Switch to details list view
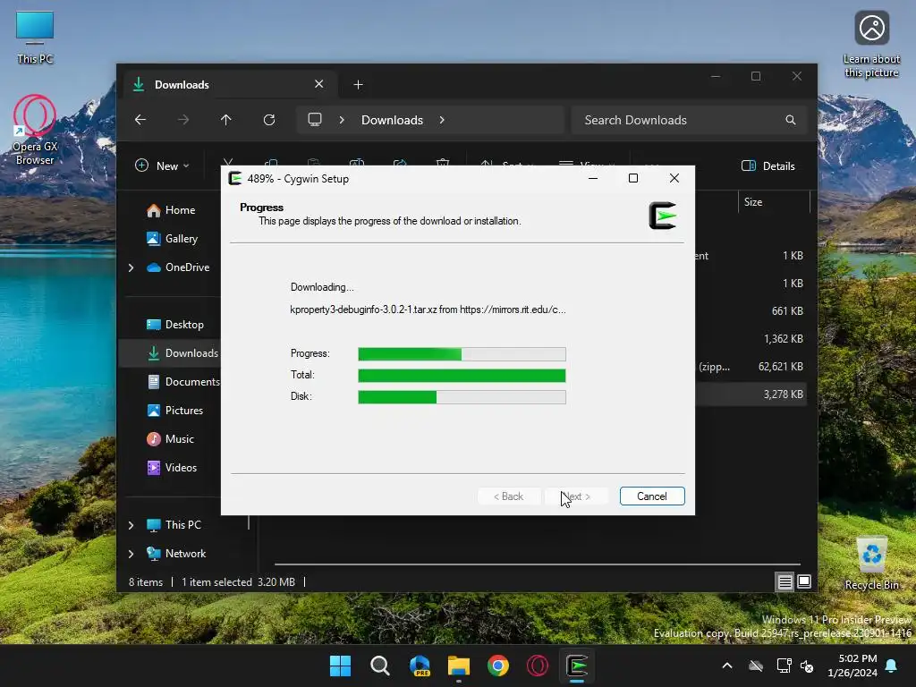 [785, 581]
